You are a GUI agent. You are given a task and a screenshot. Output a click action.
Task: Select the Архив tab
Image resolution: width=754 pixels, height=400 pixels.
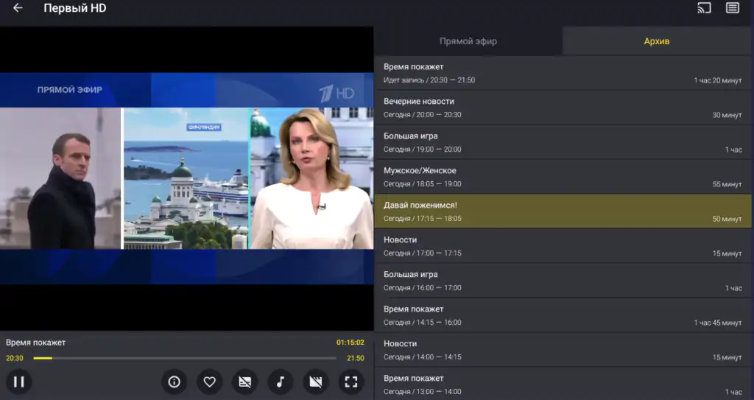pos(656,41)
